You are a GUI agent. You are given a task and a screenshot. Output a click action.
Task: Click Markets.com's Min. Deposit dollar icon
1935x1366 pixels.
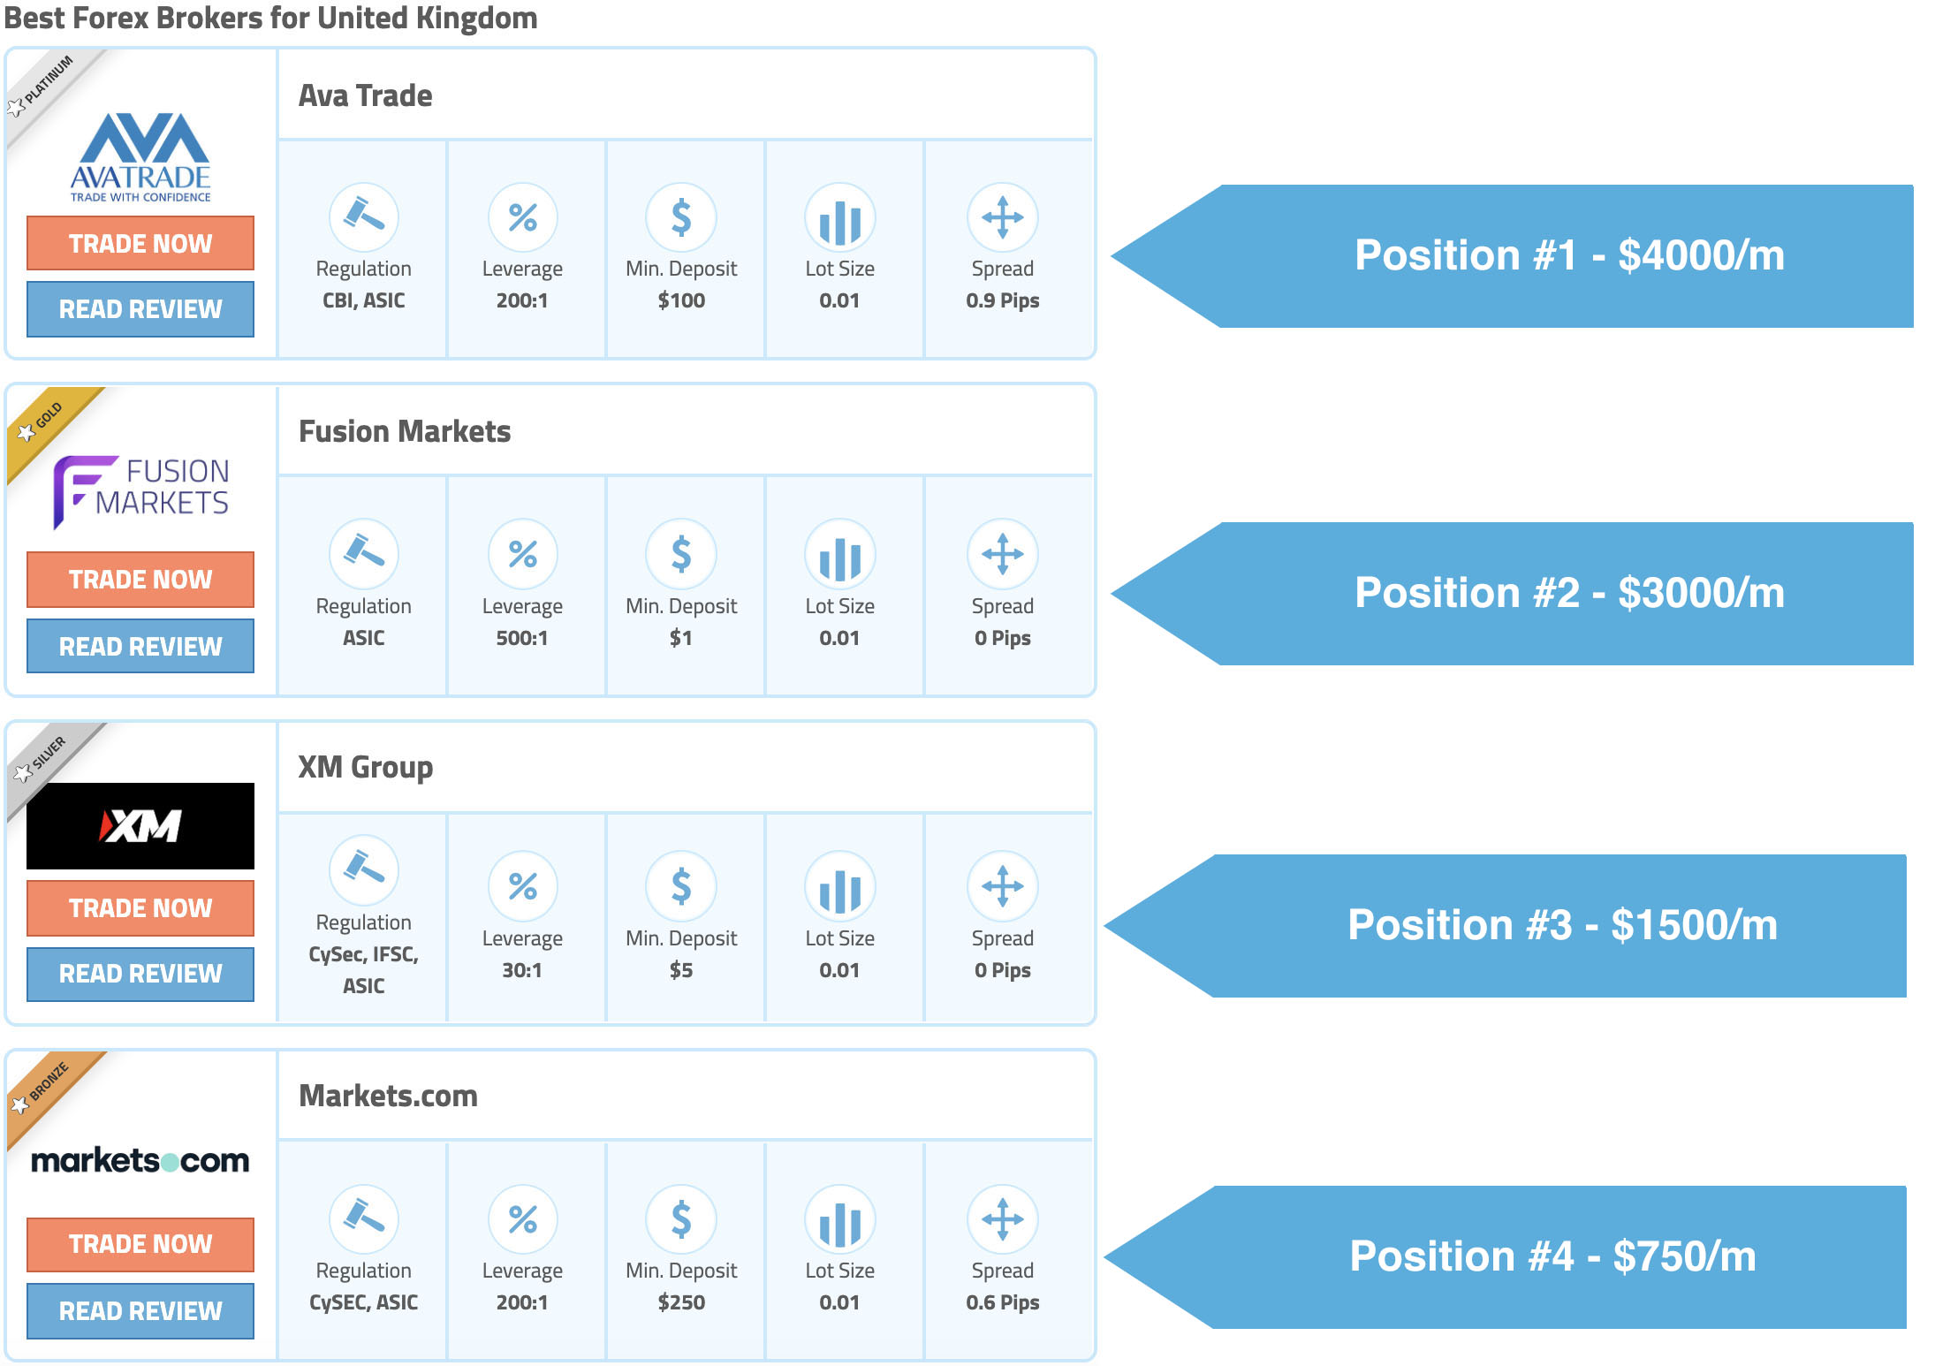click(680, 1220)
